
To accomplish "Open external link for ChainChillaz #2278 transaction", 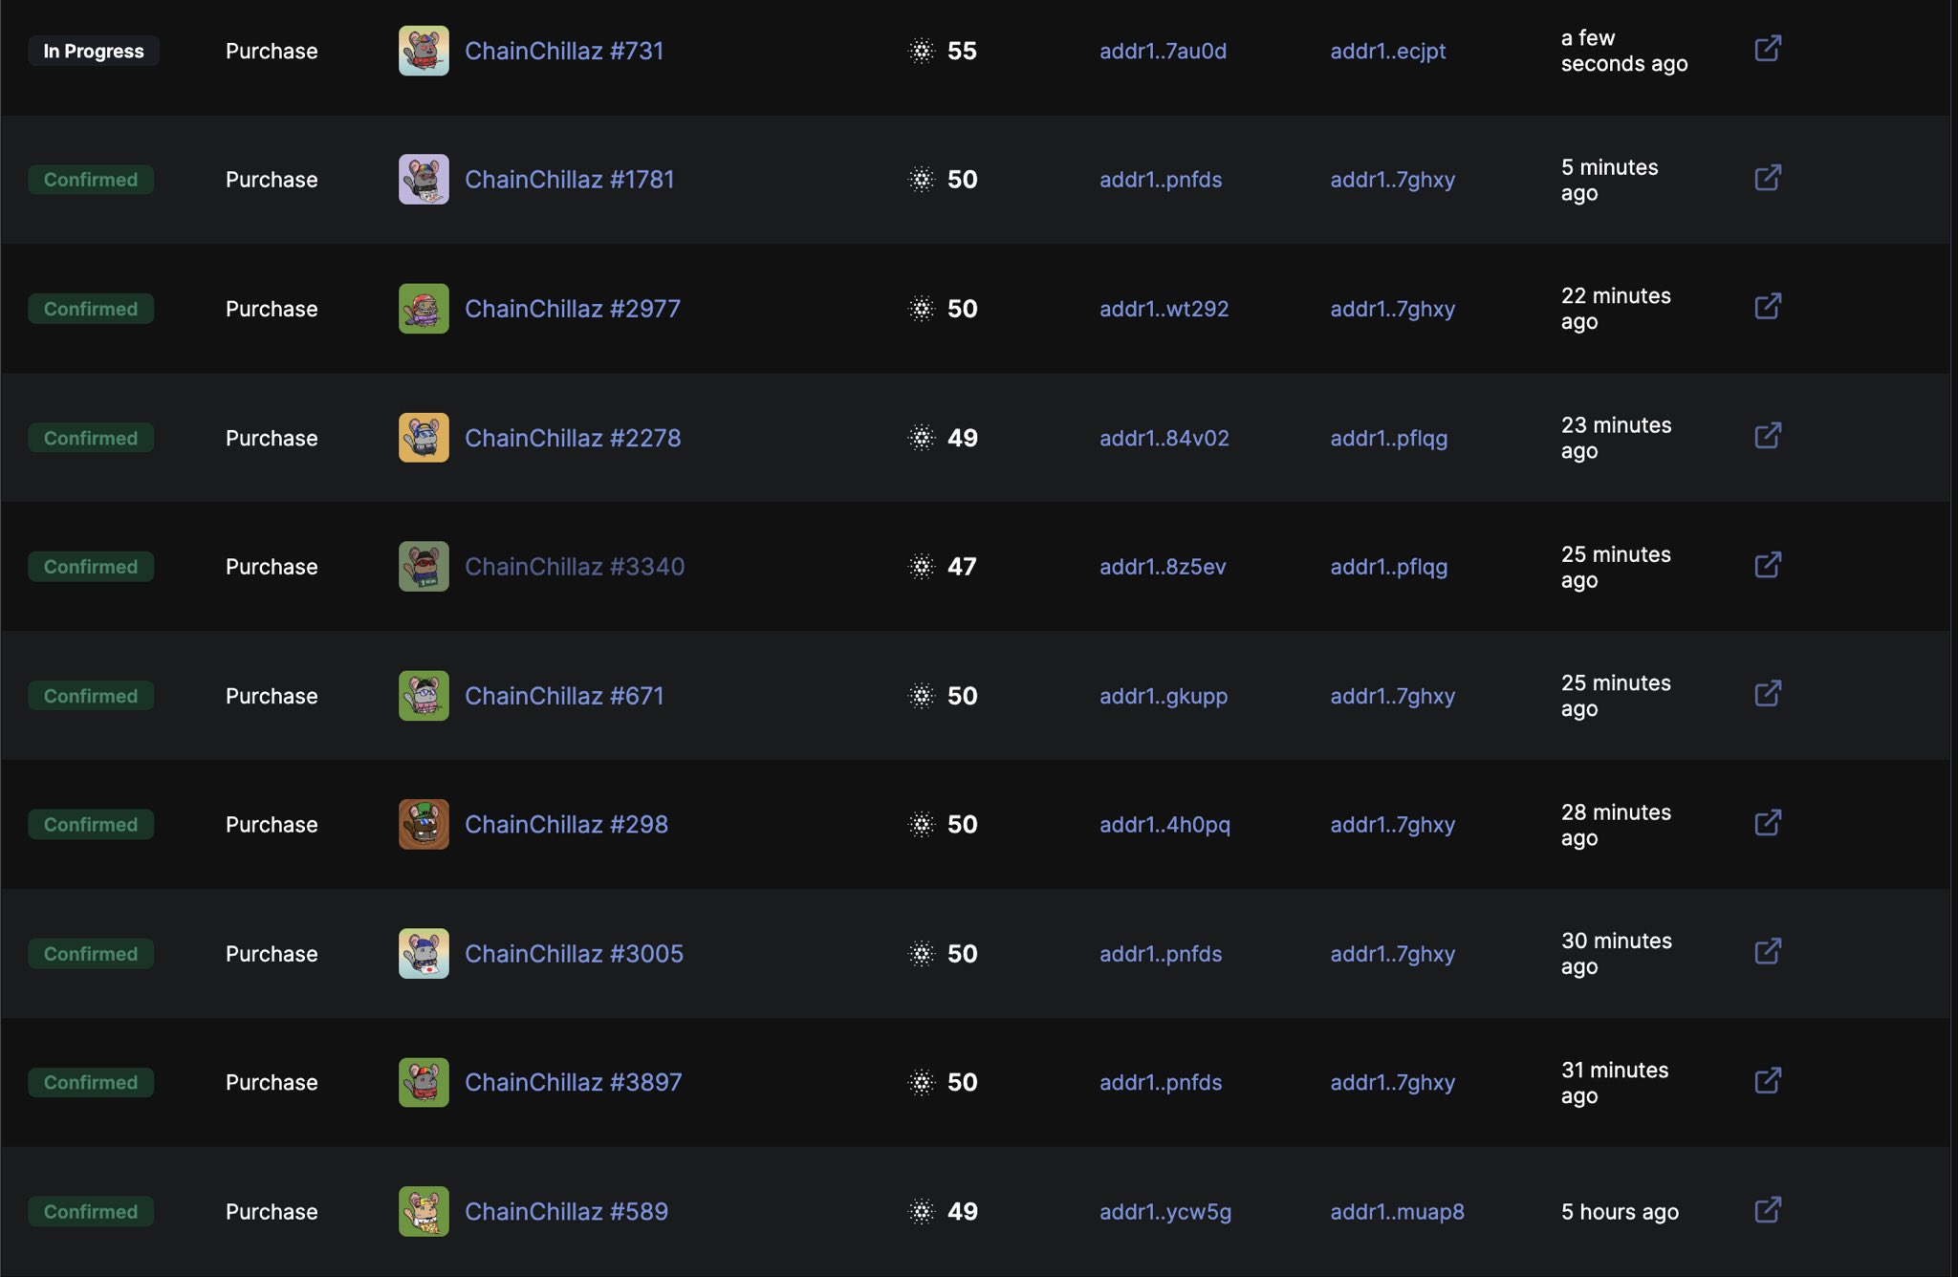I will pos(1768,436).
